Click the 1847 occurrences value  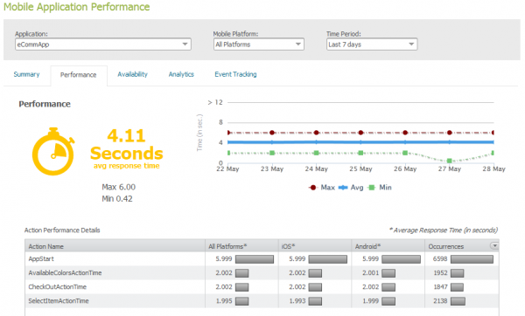pos(440,287)
